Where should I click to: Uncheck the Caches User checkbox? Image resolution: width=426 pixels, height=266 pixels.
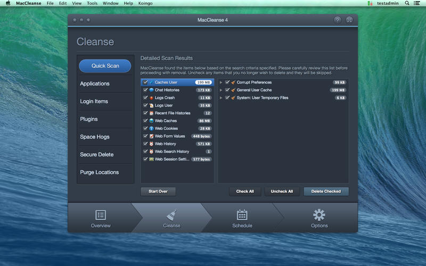[145, 82]
